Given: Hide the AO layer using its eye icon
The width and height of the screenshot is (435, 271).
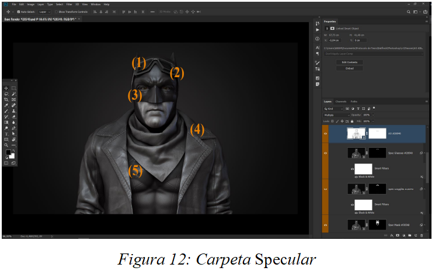Looking at the screenshot, I should [325, 134].
